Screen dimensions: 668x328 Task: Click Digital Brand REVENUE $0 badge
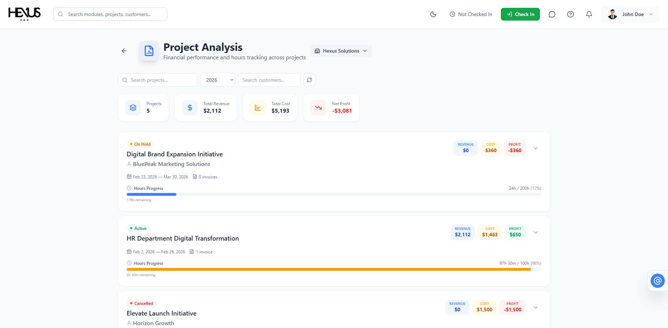(x=466, y=148)
